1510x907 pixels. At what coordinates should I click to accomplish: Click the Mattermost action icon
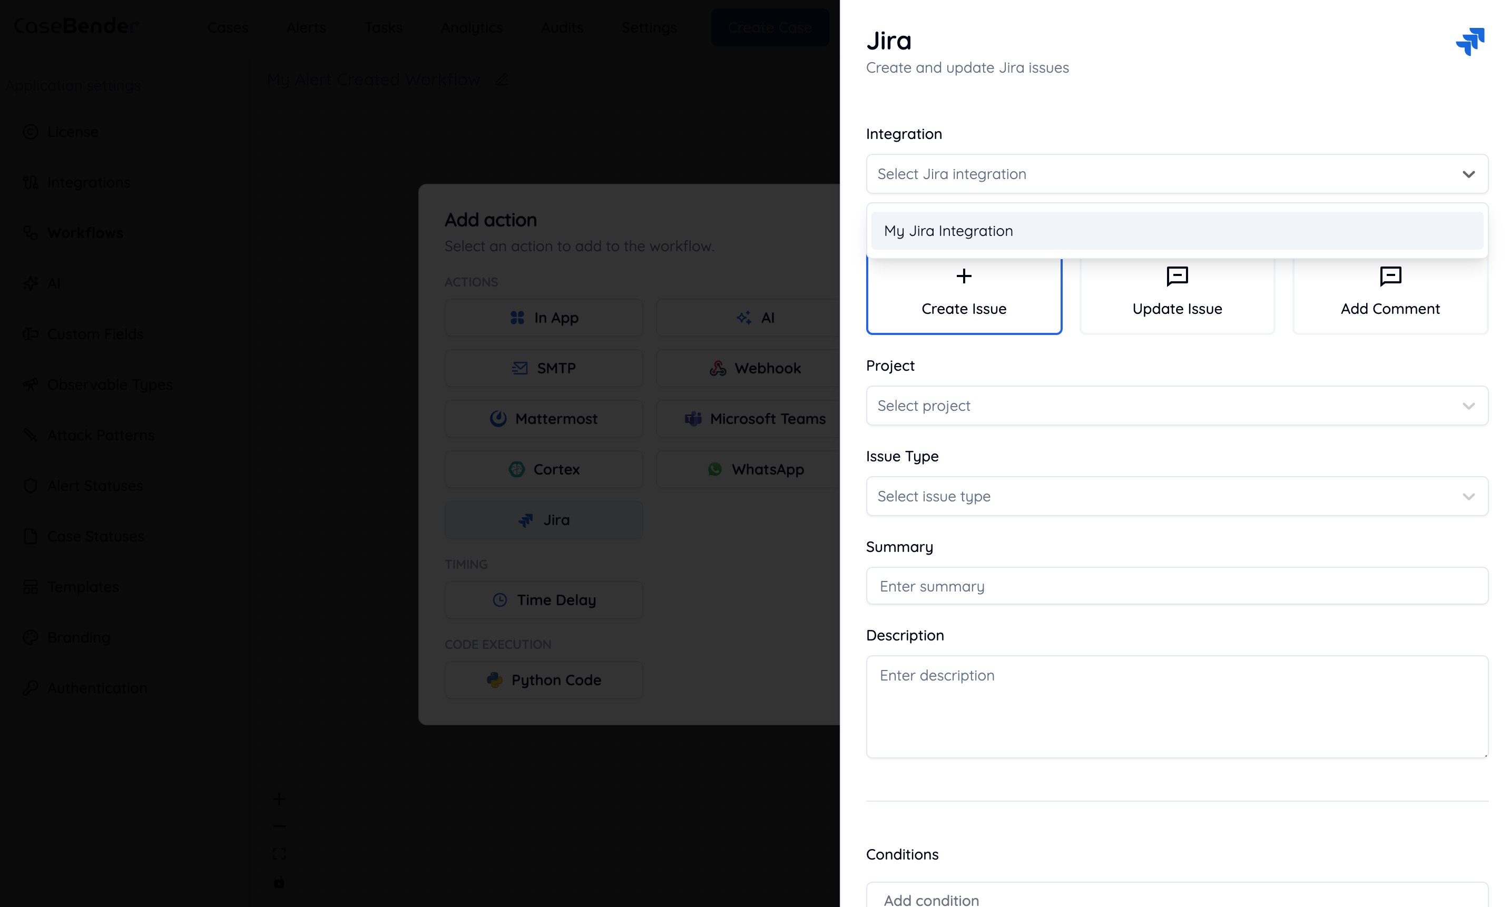click(x=498, y=419)
